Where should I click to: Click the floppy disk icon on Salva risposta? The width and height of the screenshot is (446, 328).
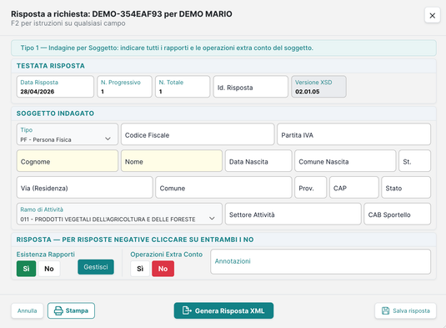[385, 310]
